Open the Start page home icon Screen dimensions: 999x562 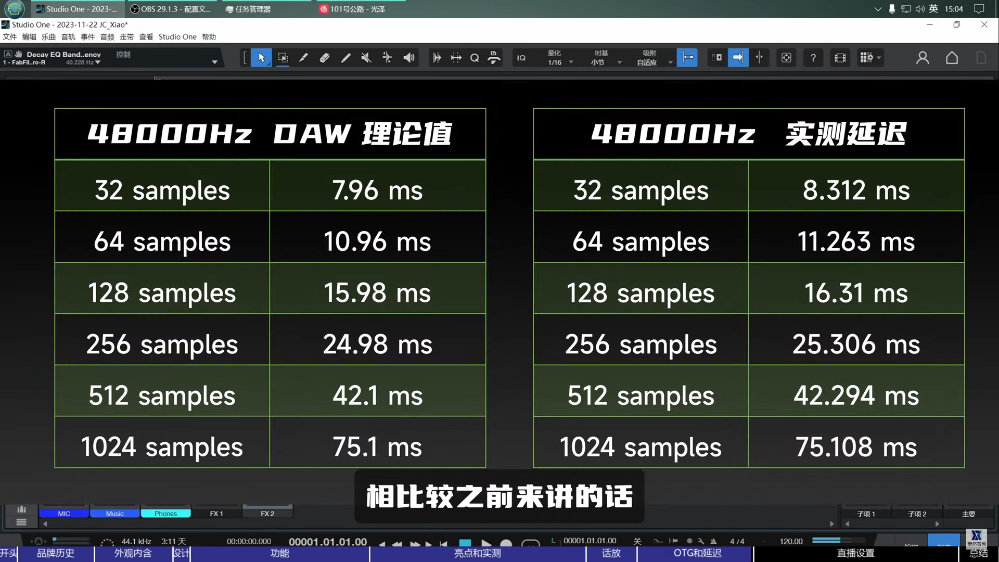[952, 58]
